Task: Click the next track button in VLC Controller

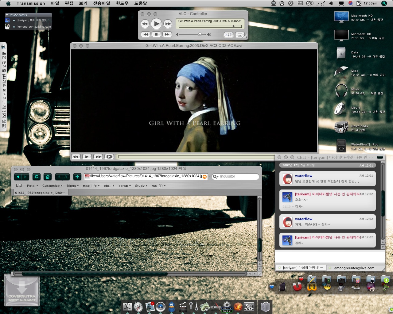Action: pyautogui.click(x=167, y=34)
